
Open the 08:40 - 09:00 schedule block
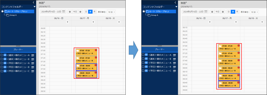point(229,84)
